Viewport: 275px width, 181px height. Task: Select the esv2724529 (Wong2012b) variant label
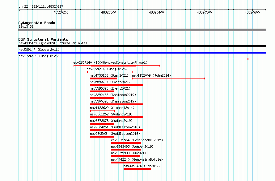tap(39, 56)
